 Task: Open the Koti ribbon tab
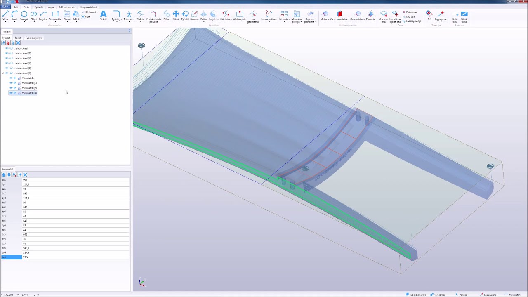16,7
